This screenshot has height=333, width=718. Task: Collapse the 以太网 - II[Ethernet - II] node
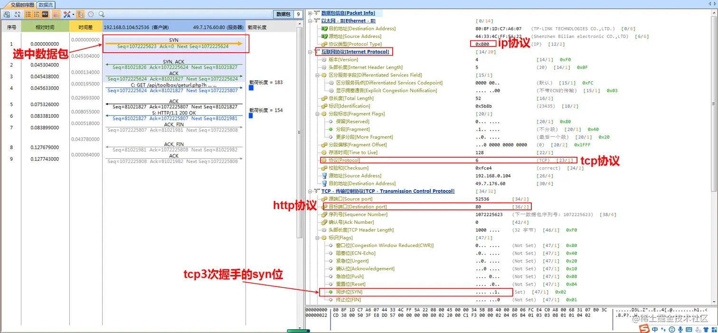[x=310, y=21]
